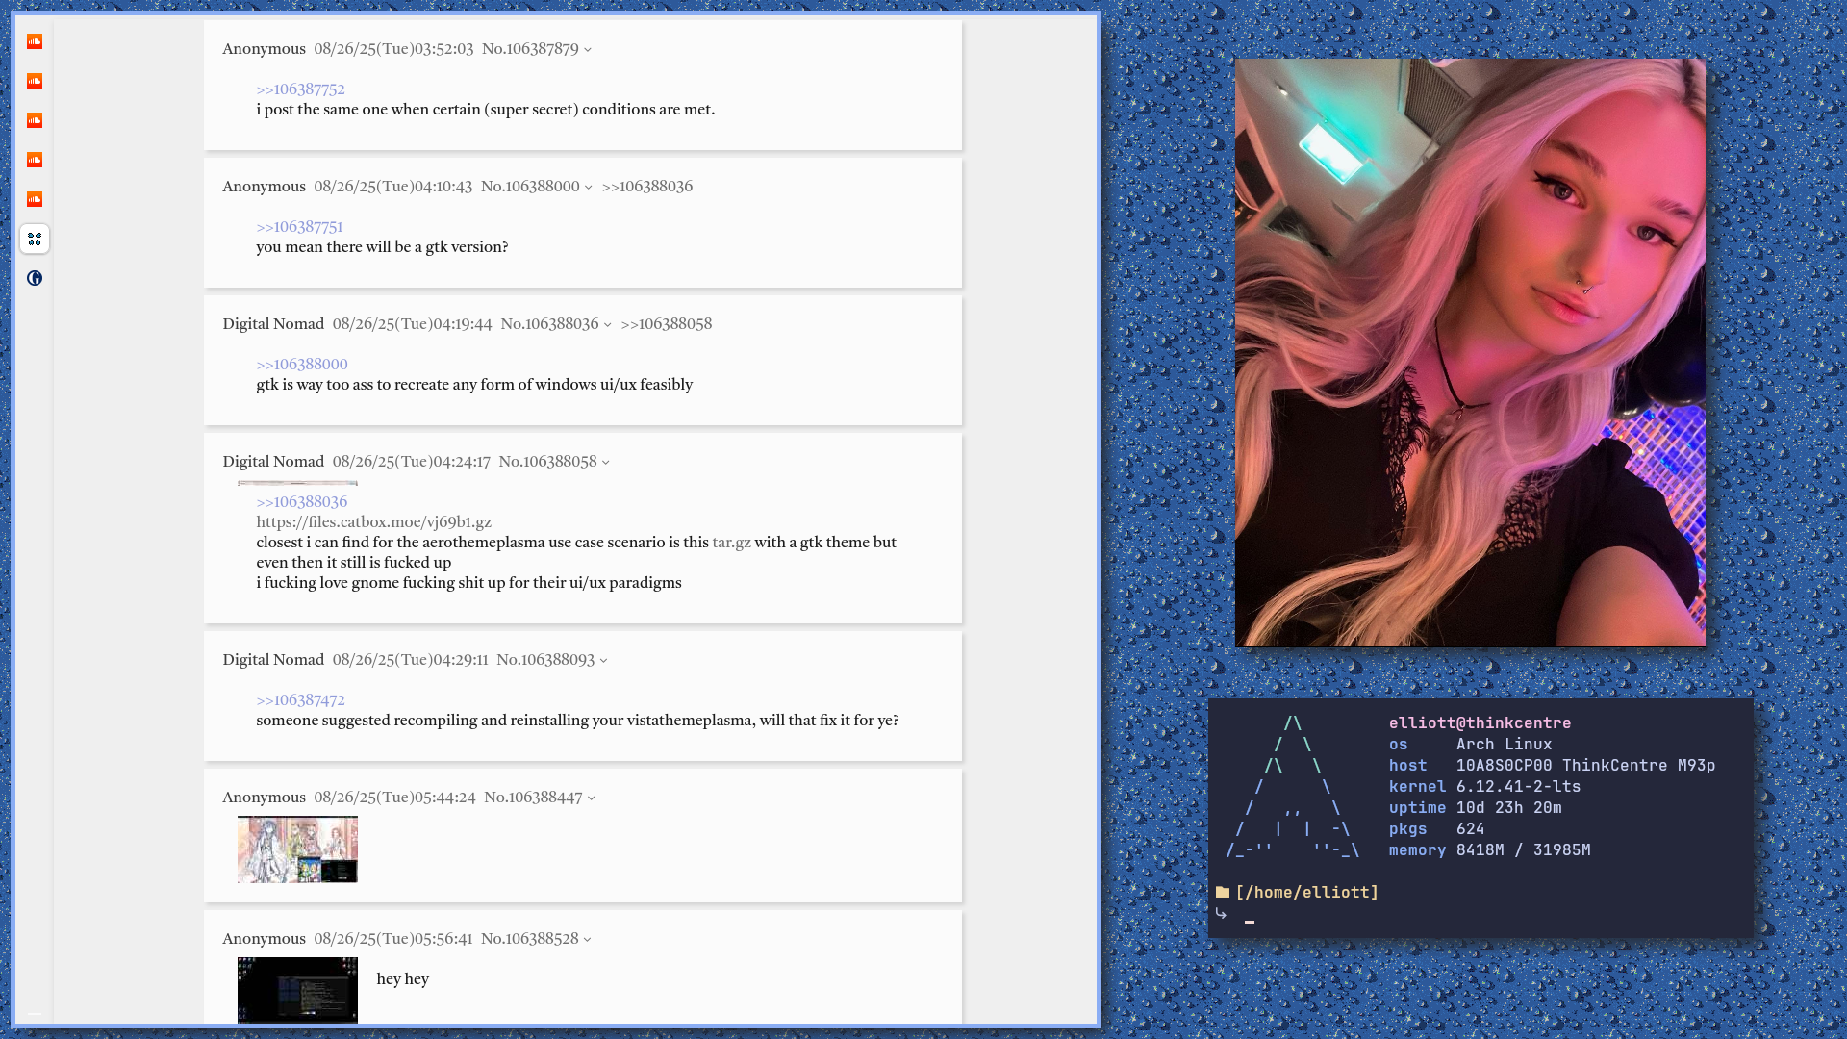Switch to the fifth SoundCloud tab from top
Image resolution: width=1847 pixels, height=1039 pixels.
tap(35, 199)
